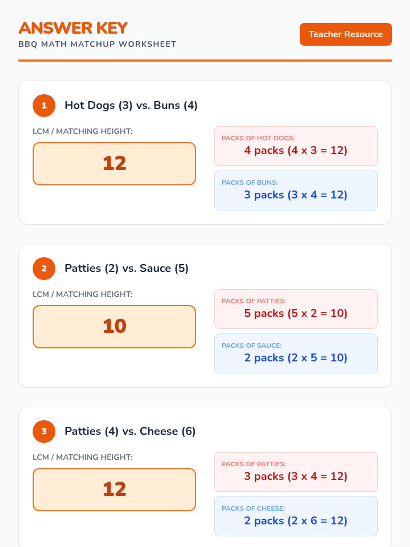The image size is (410, 547).
Task: Click the Hot Dogs (3) vs. Buns (4) title
Action: (x=131, y=105)
